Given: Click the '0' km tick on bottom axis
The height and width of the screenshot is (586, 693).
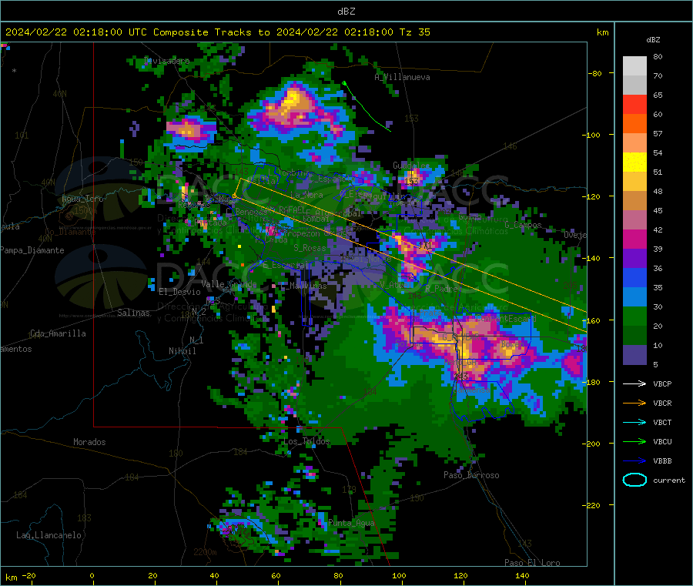Looking at the screenshot, I should tap(92, 575).
